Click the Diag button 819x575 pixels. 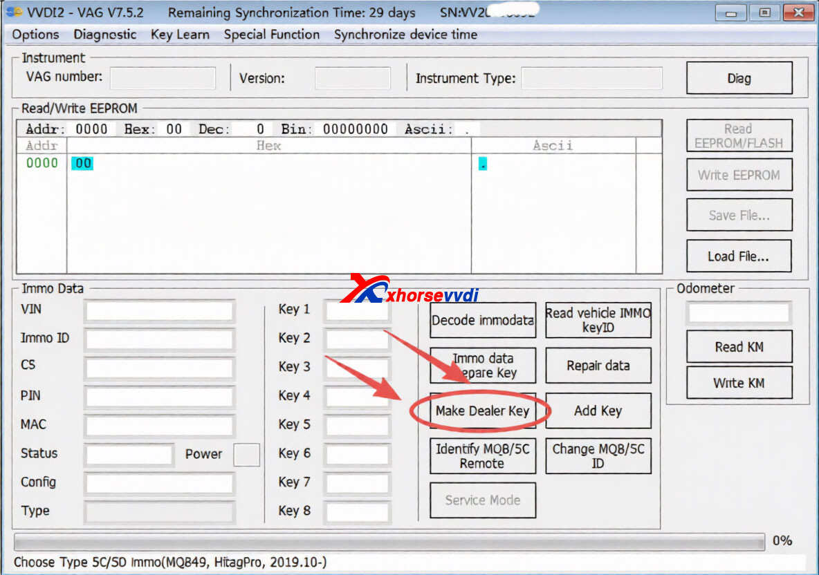(x=739, y=77)
